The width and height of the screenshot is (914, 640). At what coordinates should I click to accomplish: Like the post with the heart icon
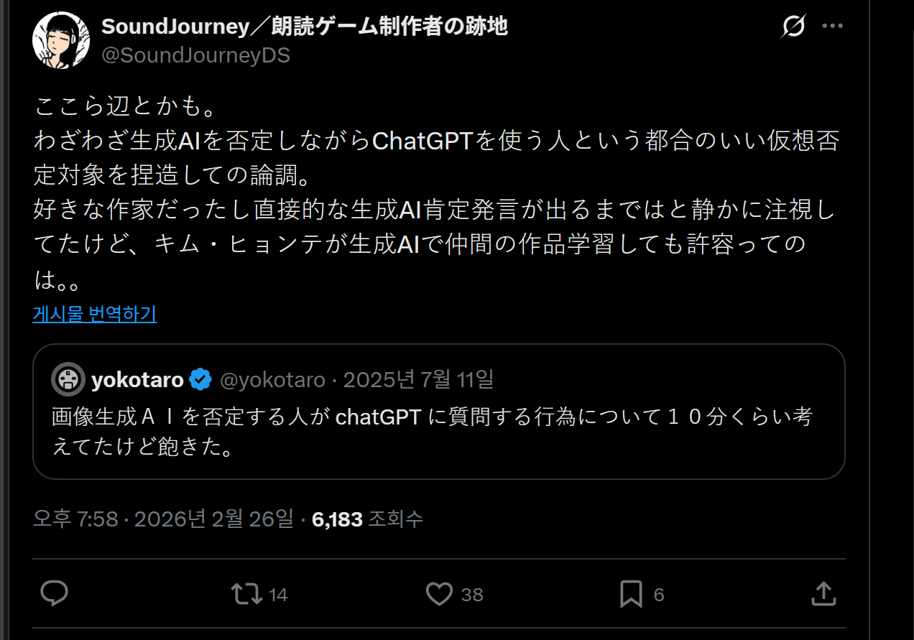(x=439, y=594)
